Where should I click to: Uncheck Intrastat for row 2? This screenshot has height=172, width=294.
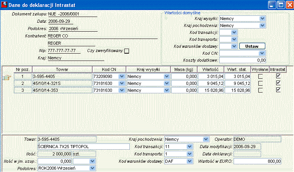[278, 83]
